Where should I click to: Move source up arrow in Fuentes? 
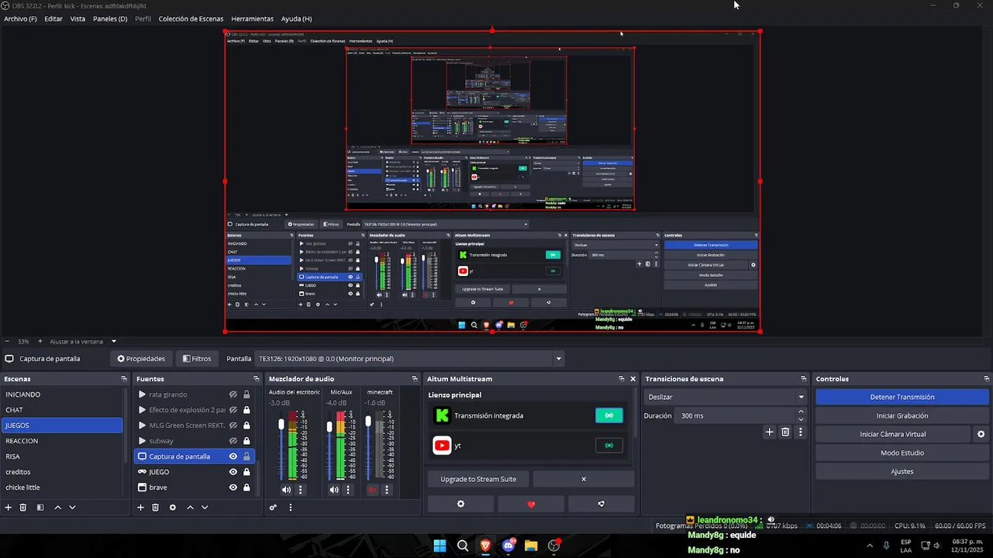(x=190, y=508)
